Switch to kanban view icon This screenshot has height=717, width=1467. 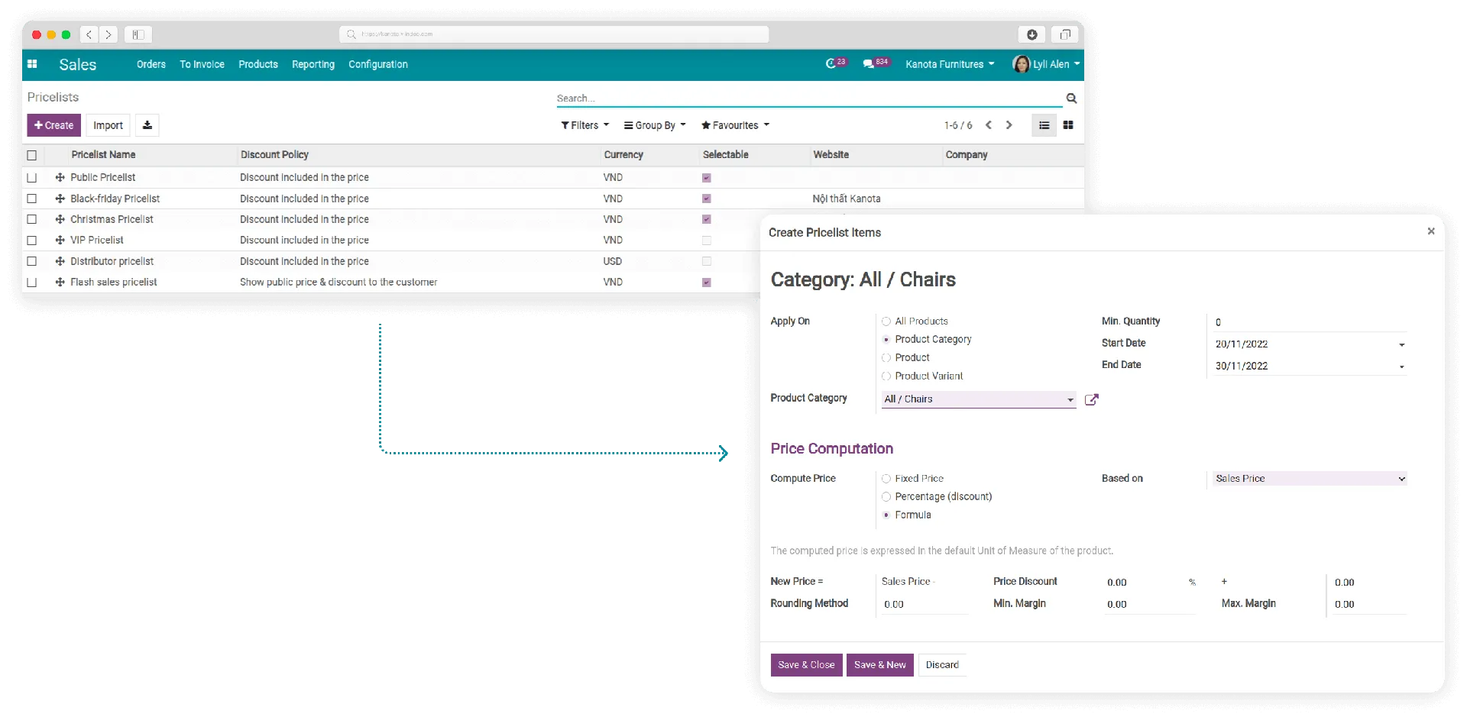click(1068, 125)
